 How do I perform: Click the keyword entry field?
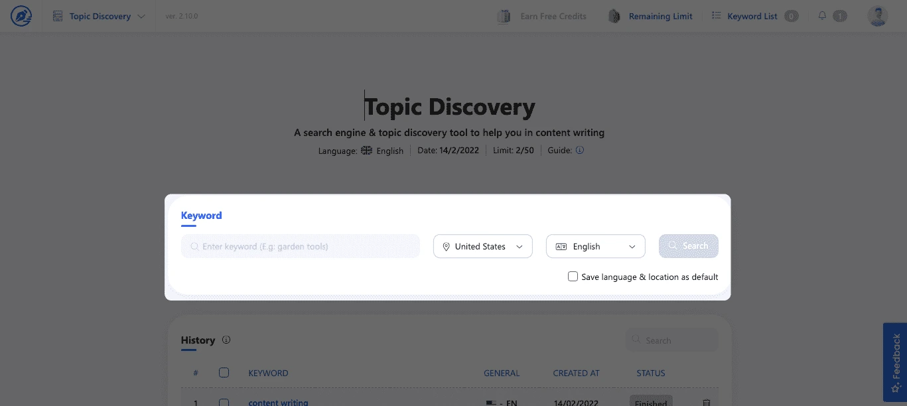click(301, 246)
